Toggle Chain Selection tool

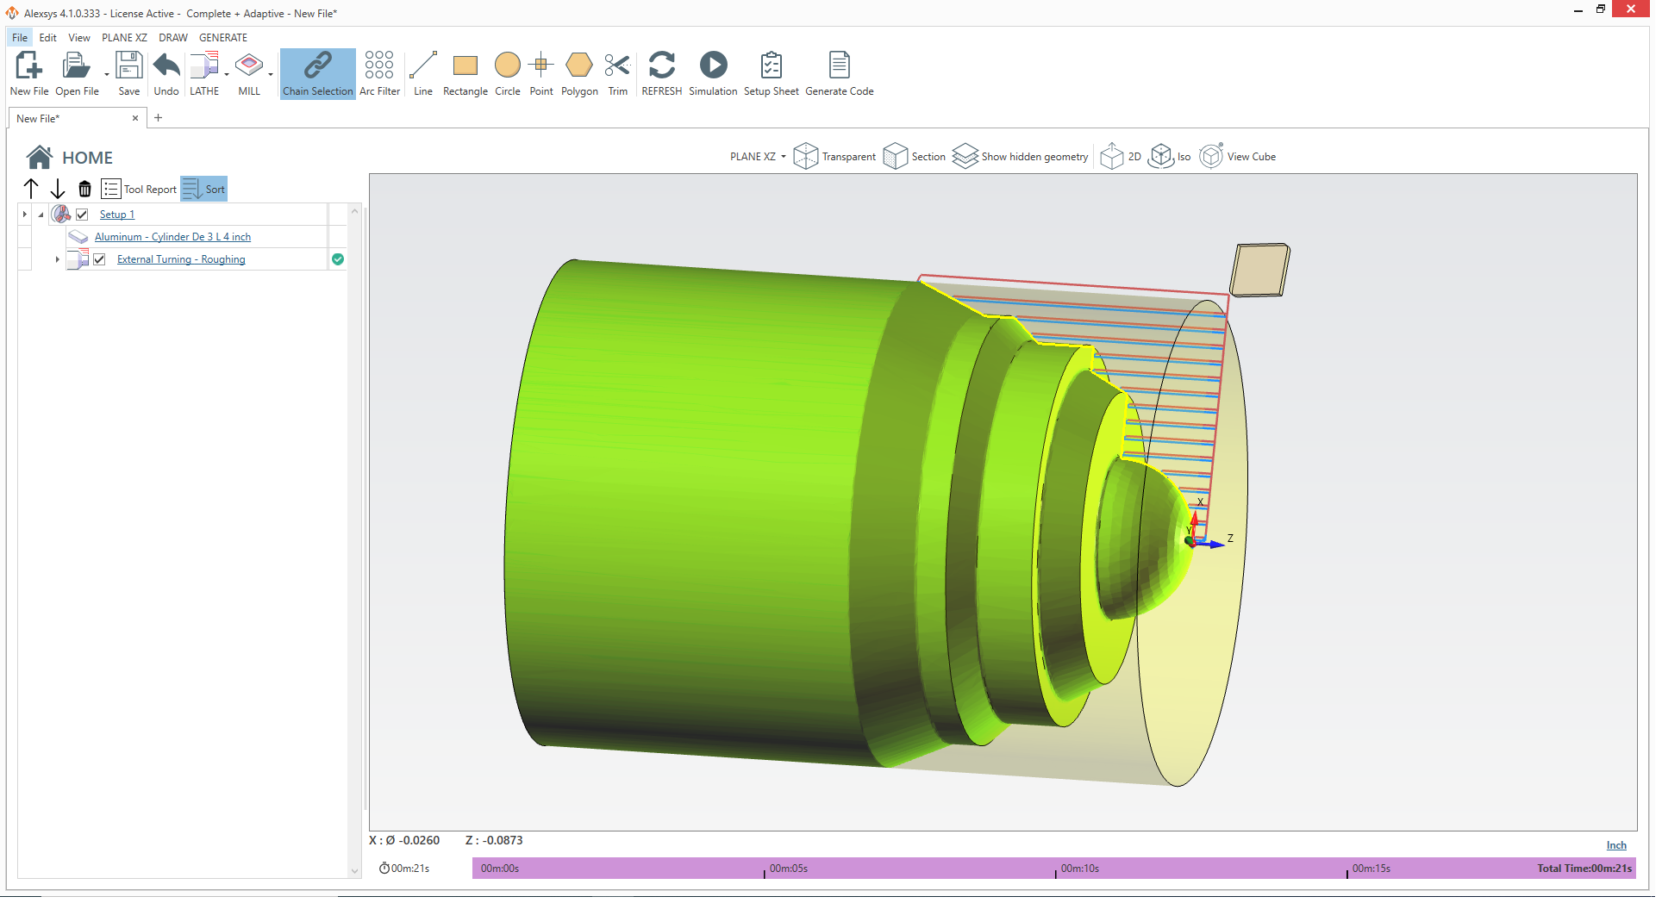click(318, 73)
